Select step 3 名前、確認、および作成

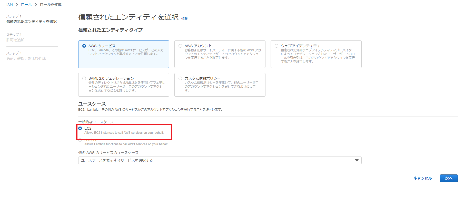(26, 58)
